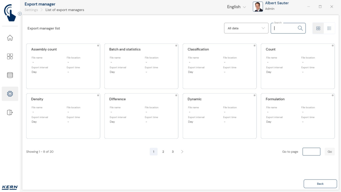
Task: Click the Settings gear icon in sidebar
Action: click(x=10, y=94)
